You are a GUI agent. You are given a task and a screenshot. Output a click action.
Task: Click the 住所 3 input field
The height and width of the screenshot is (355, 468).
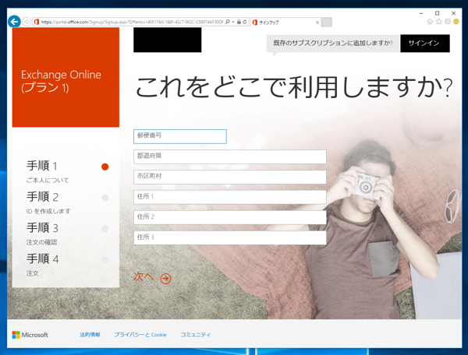pos(230,237)
